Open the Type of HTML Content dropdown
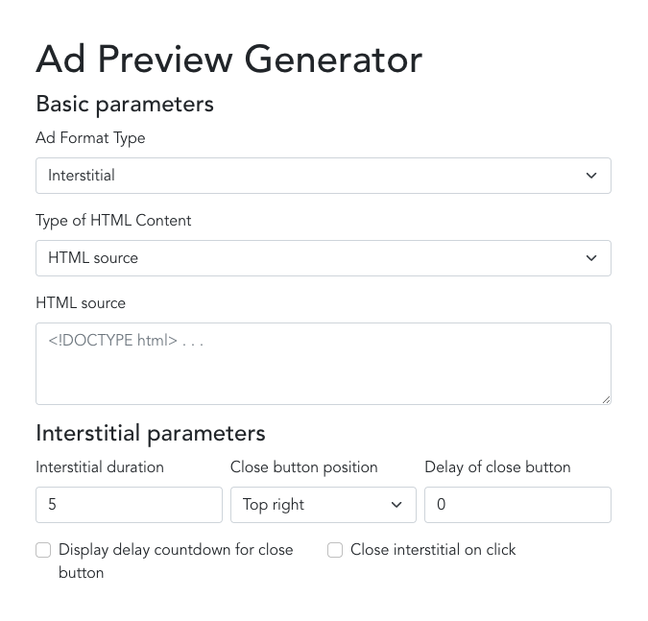The image size is (648, 621). (x=323, y=258)
